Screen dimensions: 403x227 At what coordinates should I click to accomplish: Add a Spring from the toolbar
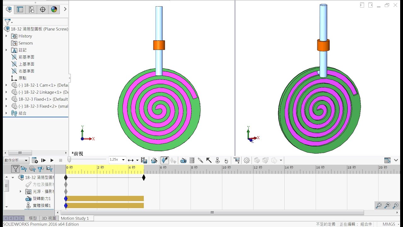[192, 160]
